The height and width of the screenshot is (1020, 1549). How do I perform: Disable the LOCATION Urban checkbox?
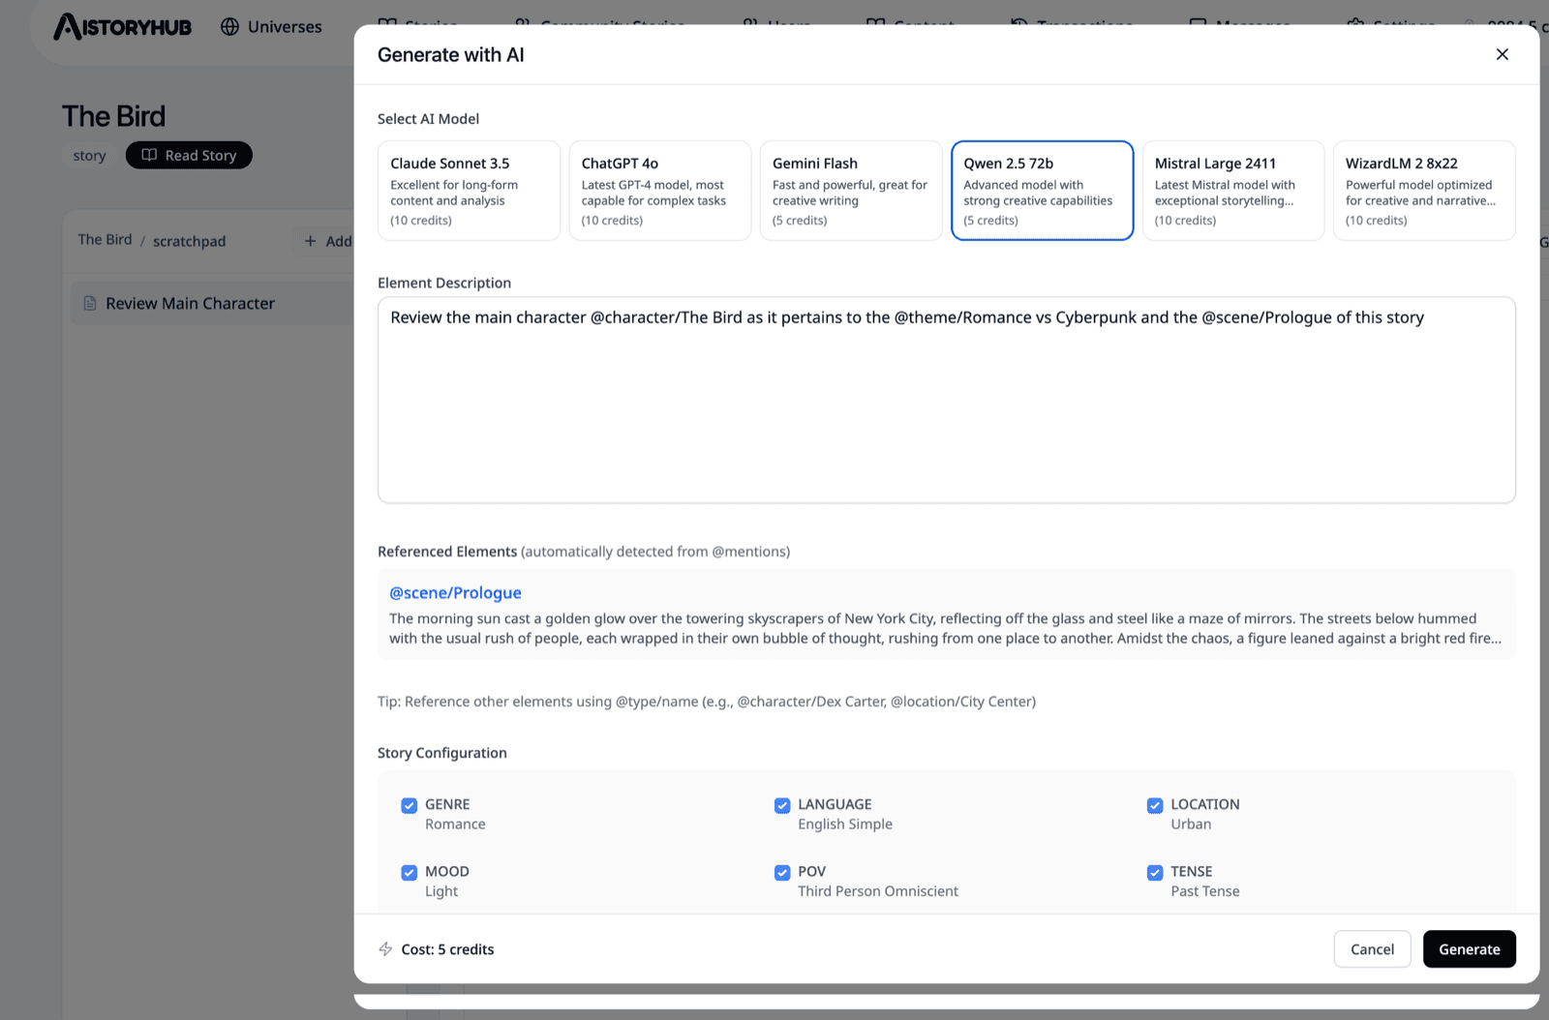point(1155,805)
